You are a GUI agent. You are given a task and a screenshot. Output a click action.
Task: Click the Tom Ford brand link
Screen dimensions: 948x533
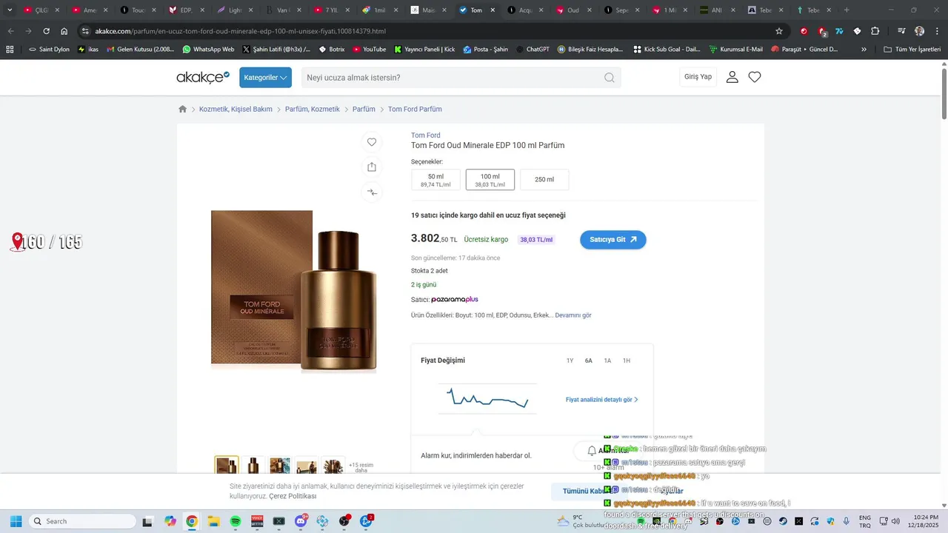pos(426,135)
